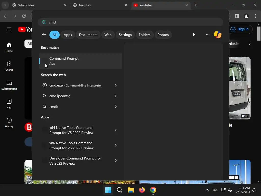This screenshot has height=196, width=261.
Task: Open YouTube Shorts in sidebar
Action: pos(9,66)
